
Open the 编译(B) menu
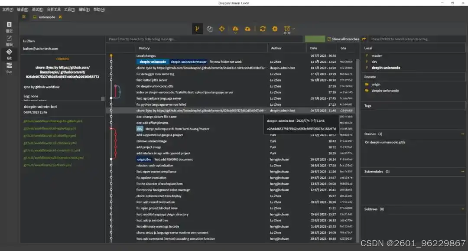pos(23,10)
